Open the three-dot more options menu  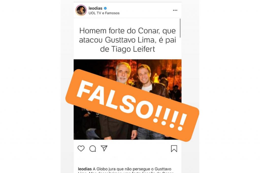(x=175, y=10)
